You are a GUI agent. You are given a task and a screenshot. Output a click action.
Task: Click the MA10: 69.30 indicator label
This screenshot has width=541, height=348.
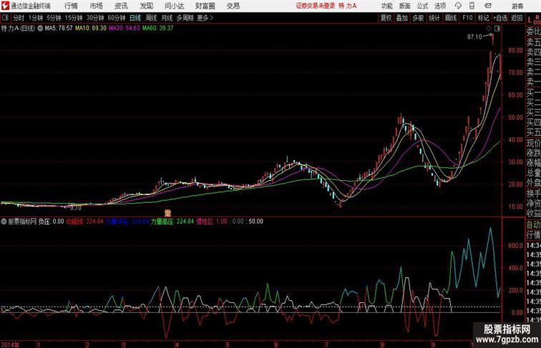91,29
